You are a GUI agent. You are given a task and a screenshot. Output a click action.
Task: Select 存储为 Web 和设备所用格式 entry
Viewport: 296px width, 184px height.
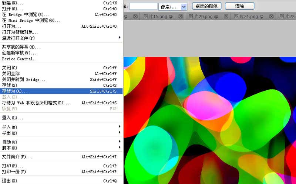pyautogui.click(x=61, y=103)
